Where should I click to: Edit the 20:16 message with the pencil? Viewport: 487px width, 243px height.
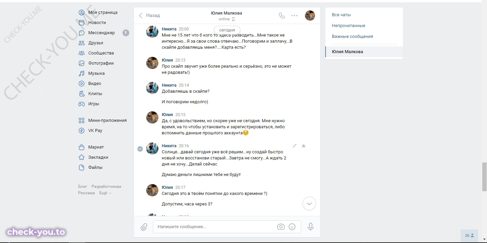(x=294, y=146)
